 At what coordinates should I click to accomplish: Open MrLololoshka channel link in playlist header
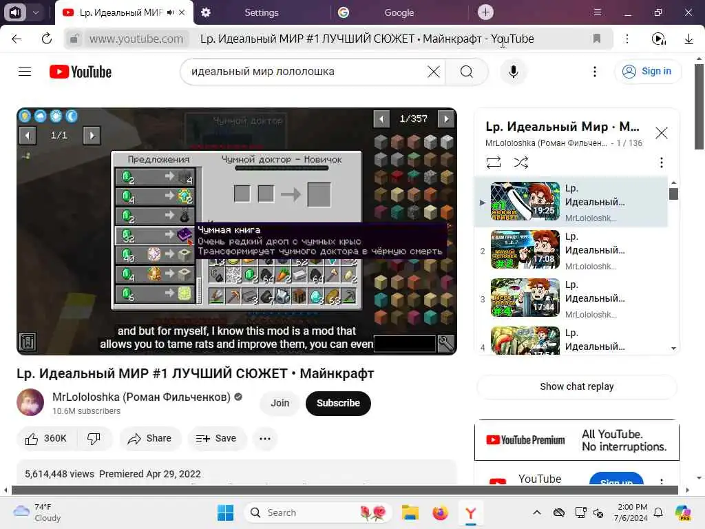click(546, 143)
